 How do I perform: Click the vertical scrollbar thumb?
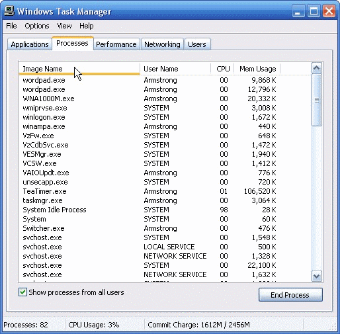pos(317,100)
